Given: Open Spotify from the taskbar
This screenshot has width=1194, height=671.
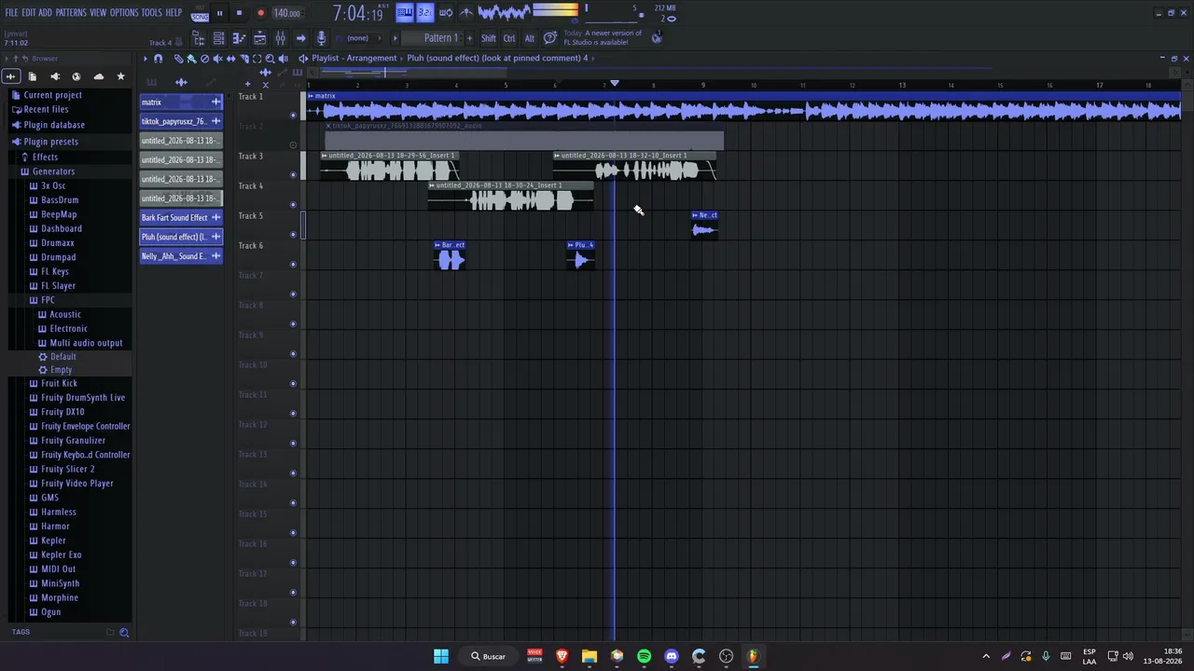Looking at the screenshot, I should pyautogui.click(x=644, y=656).
